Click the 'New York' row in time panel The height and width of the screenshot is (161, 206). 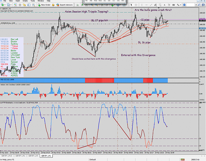pyautogui.click(x=10, y=57)
